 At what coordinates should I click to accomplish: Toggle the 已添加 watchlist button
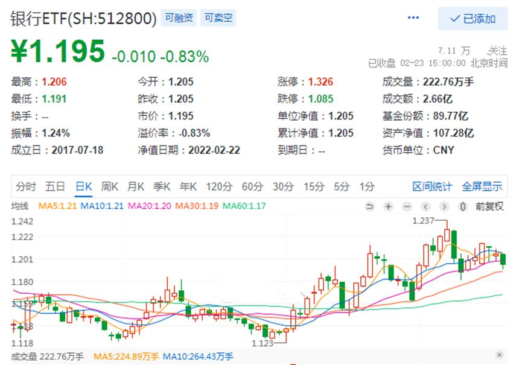(473, 19)
